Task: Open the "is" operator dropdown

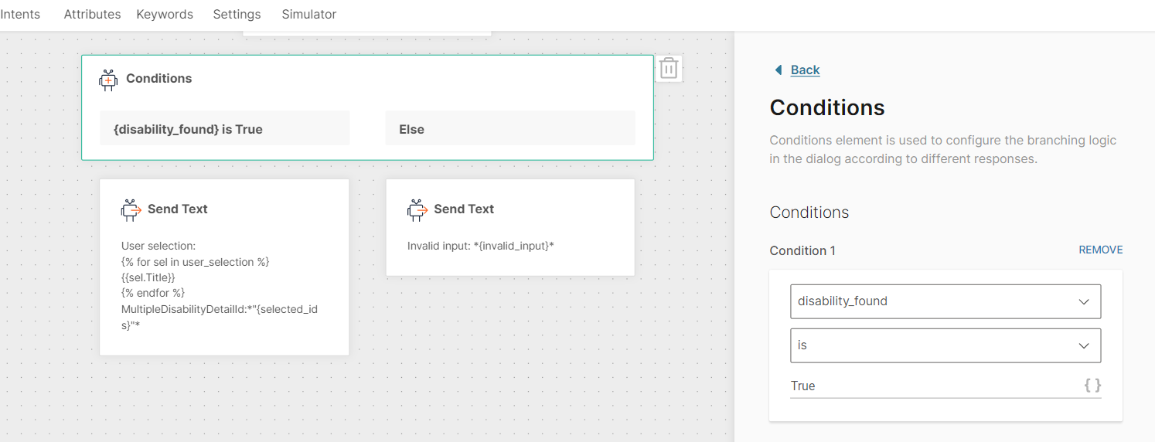Action: click(x=945, y=345)
